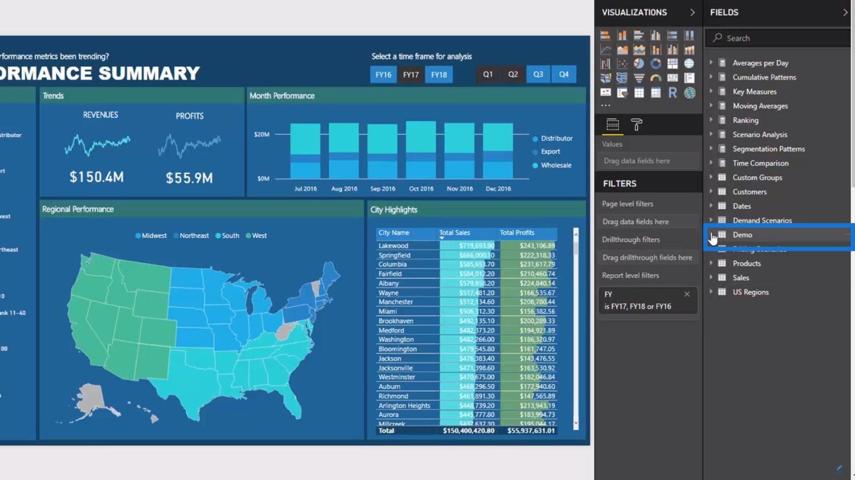The image size is (855, 480).
Task: Select the 100% Stacked bar chart visual
Action: coord(672,35)
